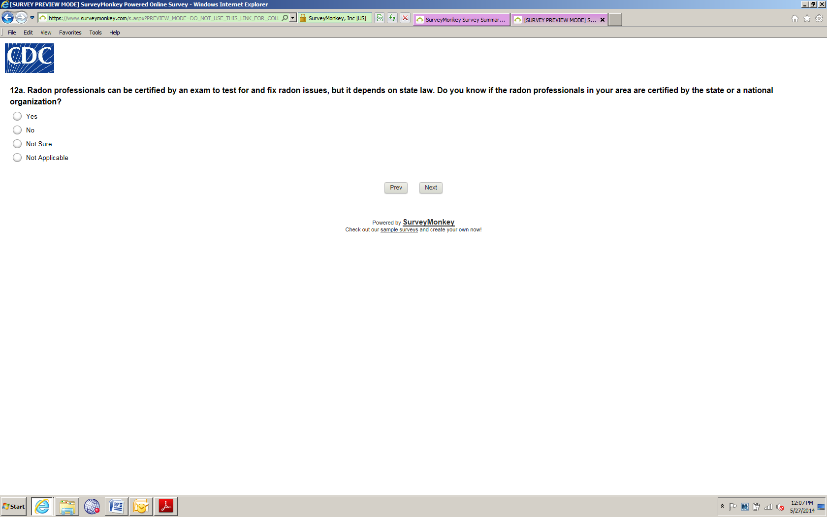827x517 pixels.
Task: Switch to SurveyMonkey Survey Summary tab
Action: [x=461, y=20]
